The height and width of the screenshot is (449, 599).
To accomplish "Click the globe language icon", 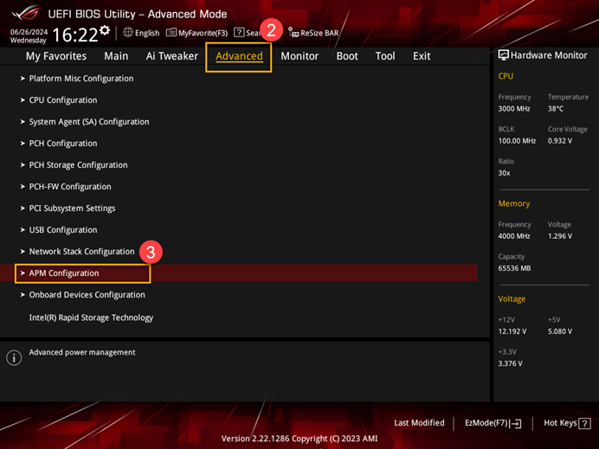I will tap(128, 33).
